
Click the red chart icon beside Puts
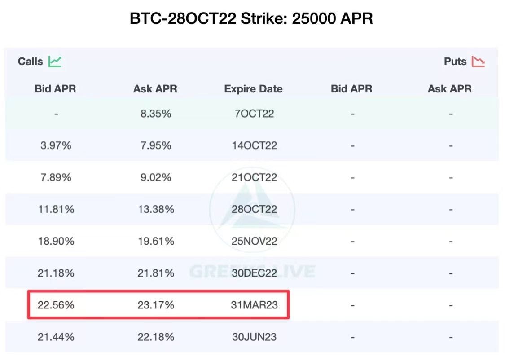(478, 61)
